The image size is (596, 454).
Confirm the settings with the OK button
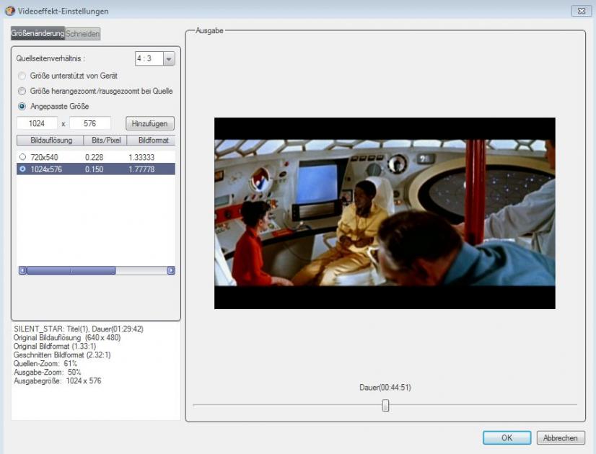(x=507, y=437)
